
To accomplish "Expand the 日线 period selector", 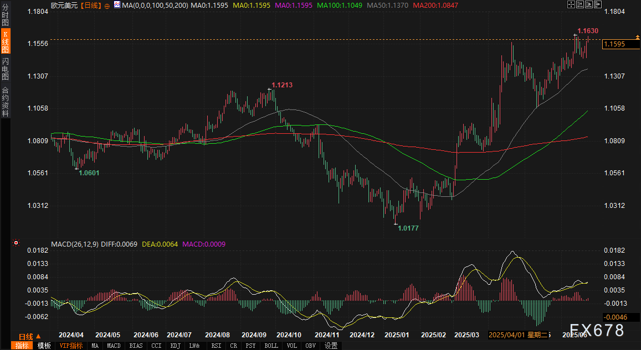I will pyautogui.click(x=30, y=336).
